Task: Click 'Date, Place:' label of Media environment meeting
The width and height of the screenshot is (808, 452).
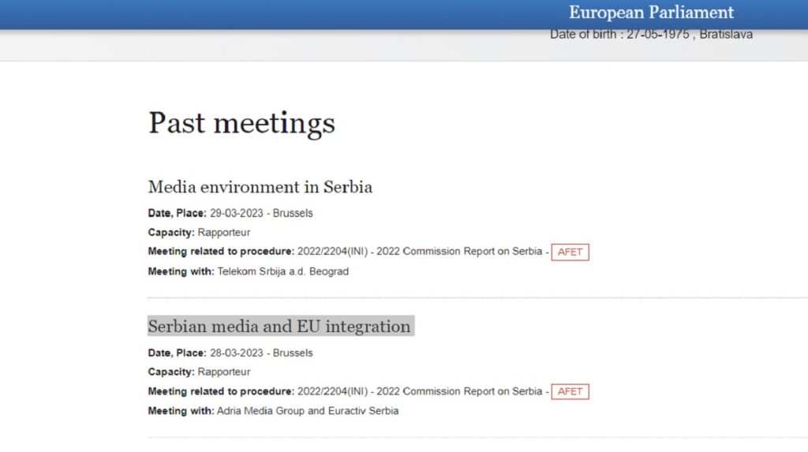Action: point(177,213)
